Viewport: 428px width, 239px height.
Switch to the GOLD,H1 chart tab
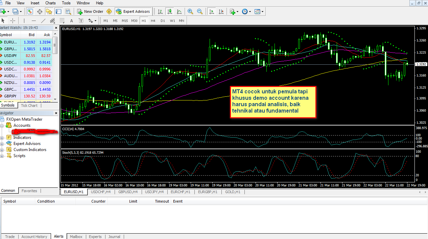coord(233,192)
